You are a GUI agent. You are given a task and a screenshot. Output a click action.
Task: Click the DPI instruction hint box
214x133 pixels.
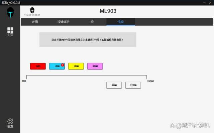coord(88,40)
